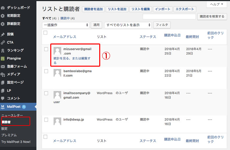Check the box for mizuserver@gmail.com subscriber
The height and width of the screenshot is (150, 230).
click(46, 49)
